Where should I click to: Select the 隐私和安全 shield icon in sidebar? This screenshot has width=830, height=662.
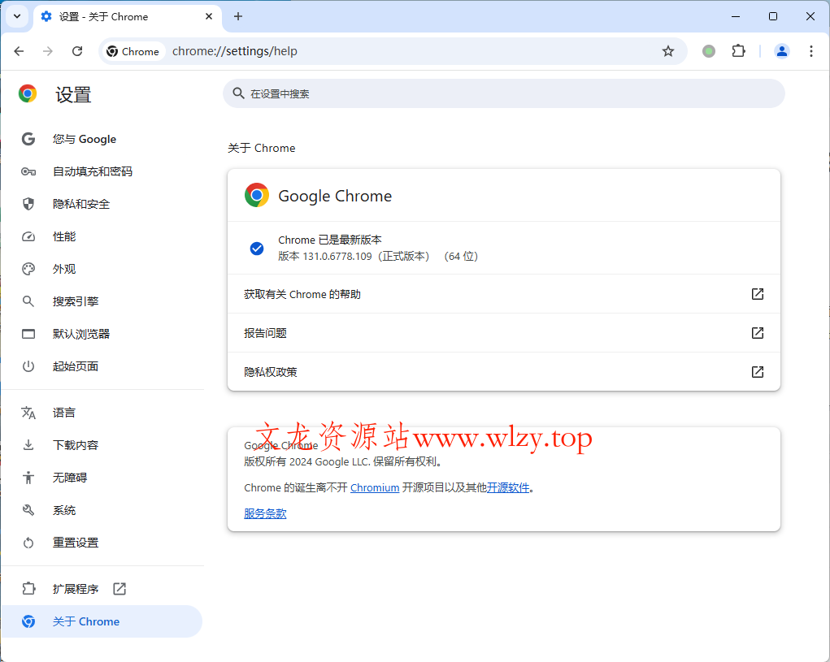(x=28, y=203)
